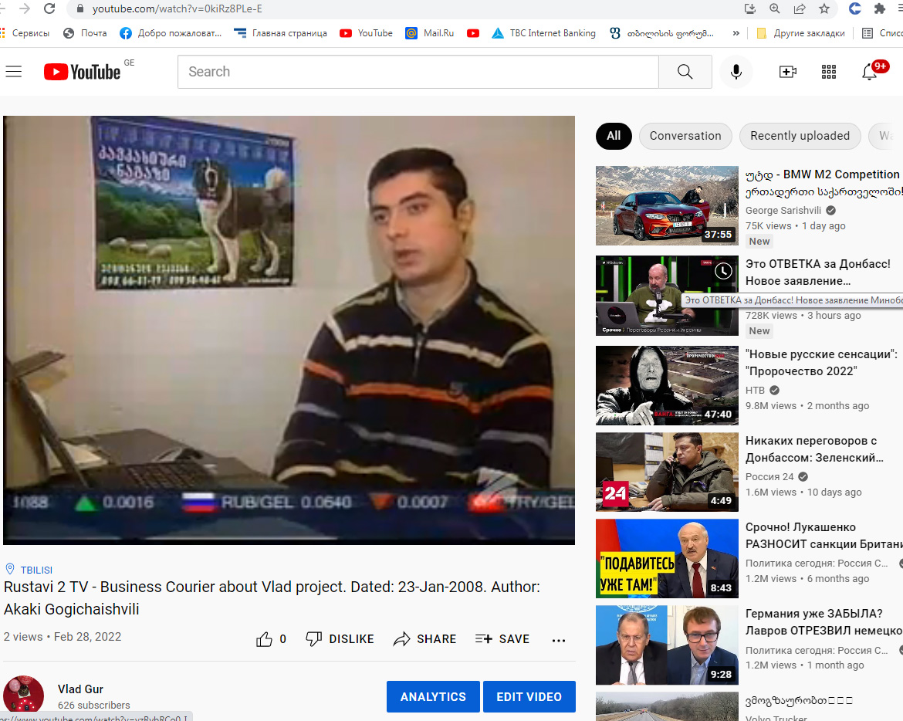This screenshot has width=903, height=721.
Task: Start voice search with the microphone icon
Action: click(736, 72)
